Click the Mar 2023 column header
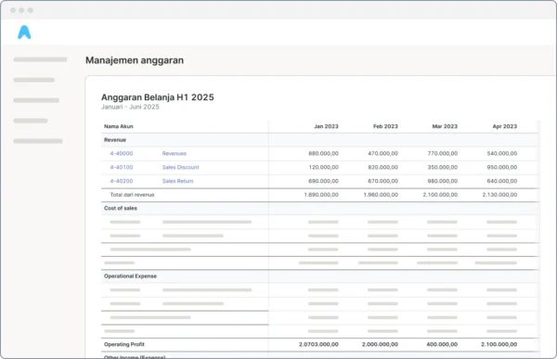Screen dimensions: 557x359 pos(445,126)
